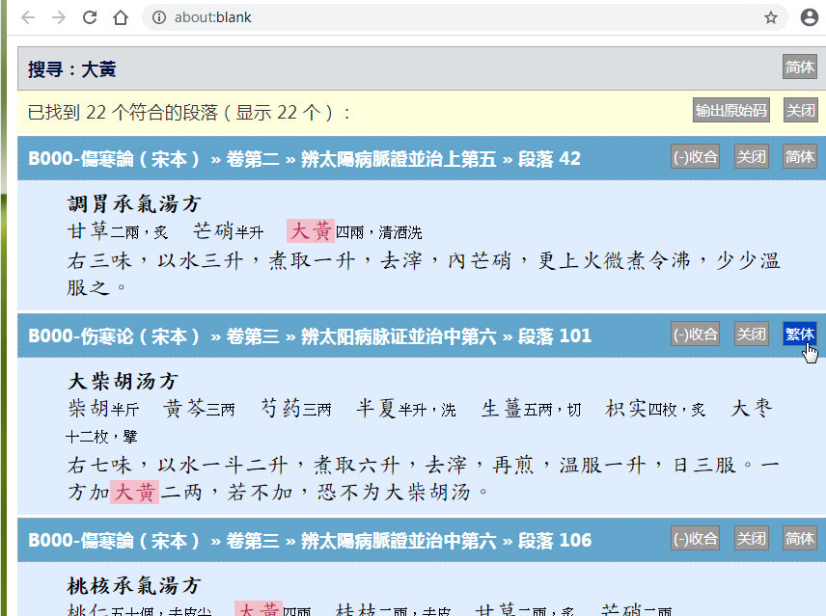Click highlighted 大黃 in 調胃承氣湯方
The width and height of the screenshot is (826, 616).
pyautogui.click(x=311, y=231)
